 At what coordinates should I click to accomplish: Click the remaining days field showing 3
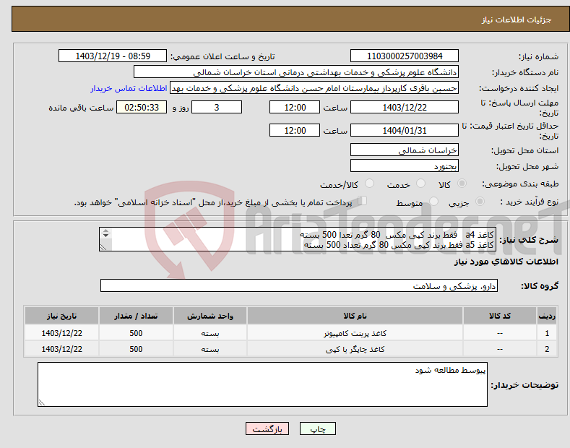[217, 107]
